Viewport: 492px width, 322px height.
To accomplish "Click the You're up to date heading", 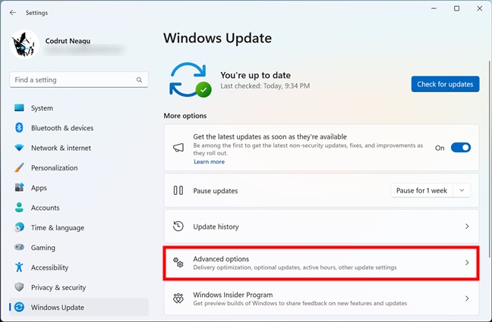I will [x=255, y=75].
